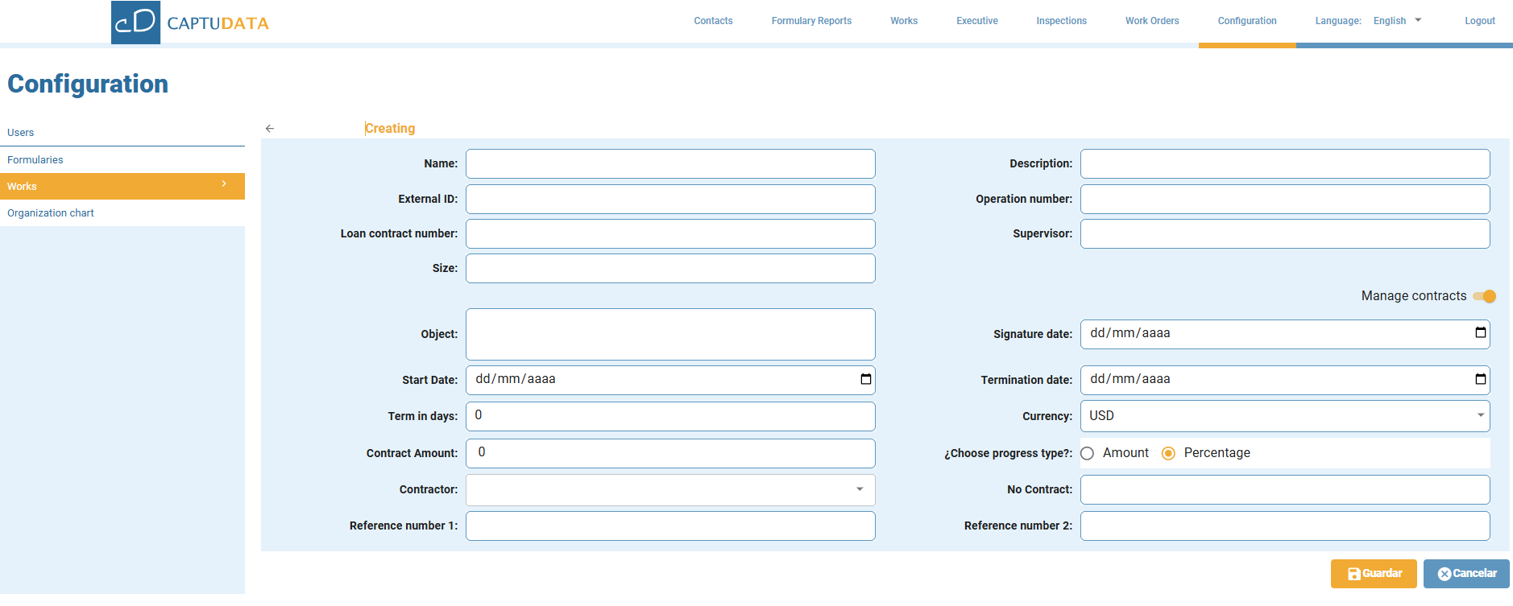Screen dimensions: 1513x606
Task: Open the Termination date calendar picker
Action: [1480, 379]
